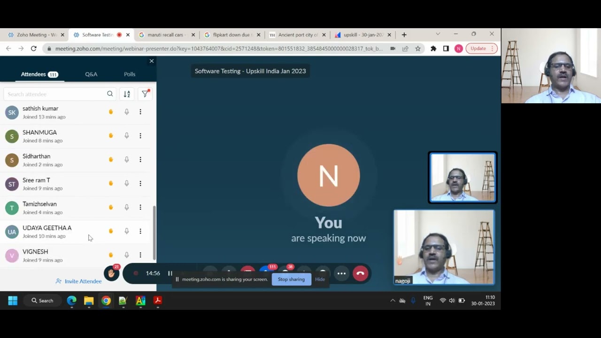The width and height of the screenshot is (601, 338).
Task: Click Stop sharing button
Action: click(291, 279)
